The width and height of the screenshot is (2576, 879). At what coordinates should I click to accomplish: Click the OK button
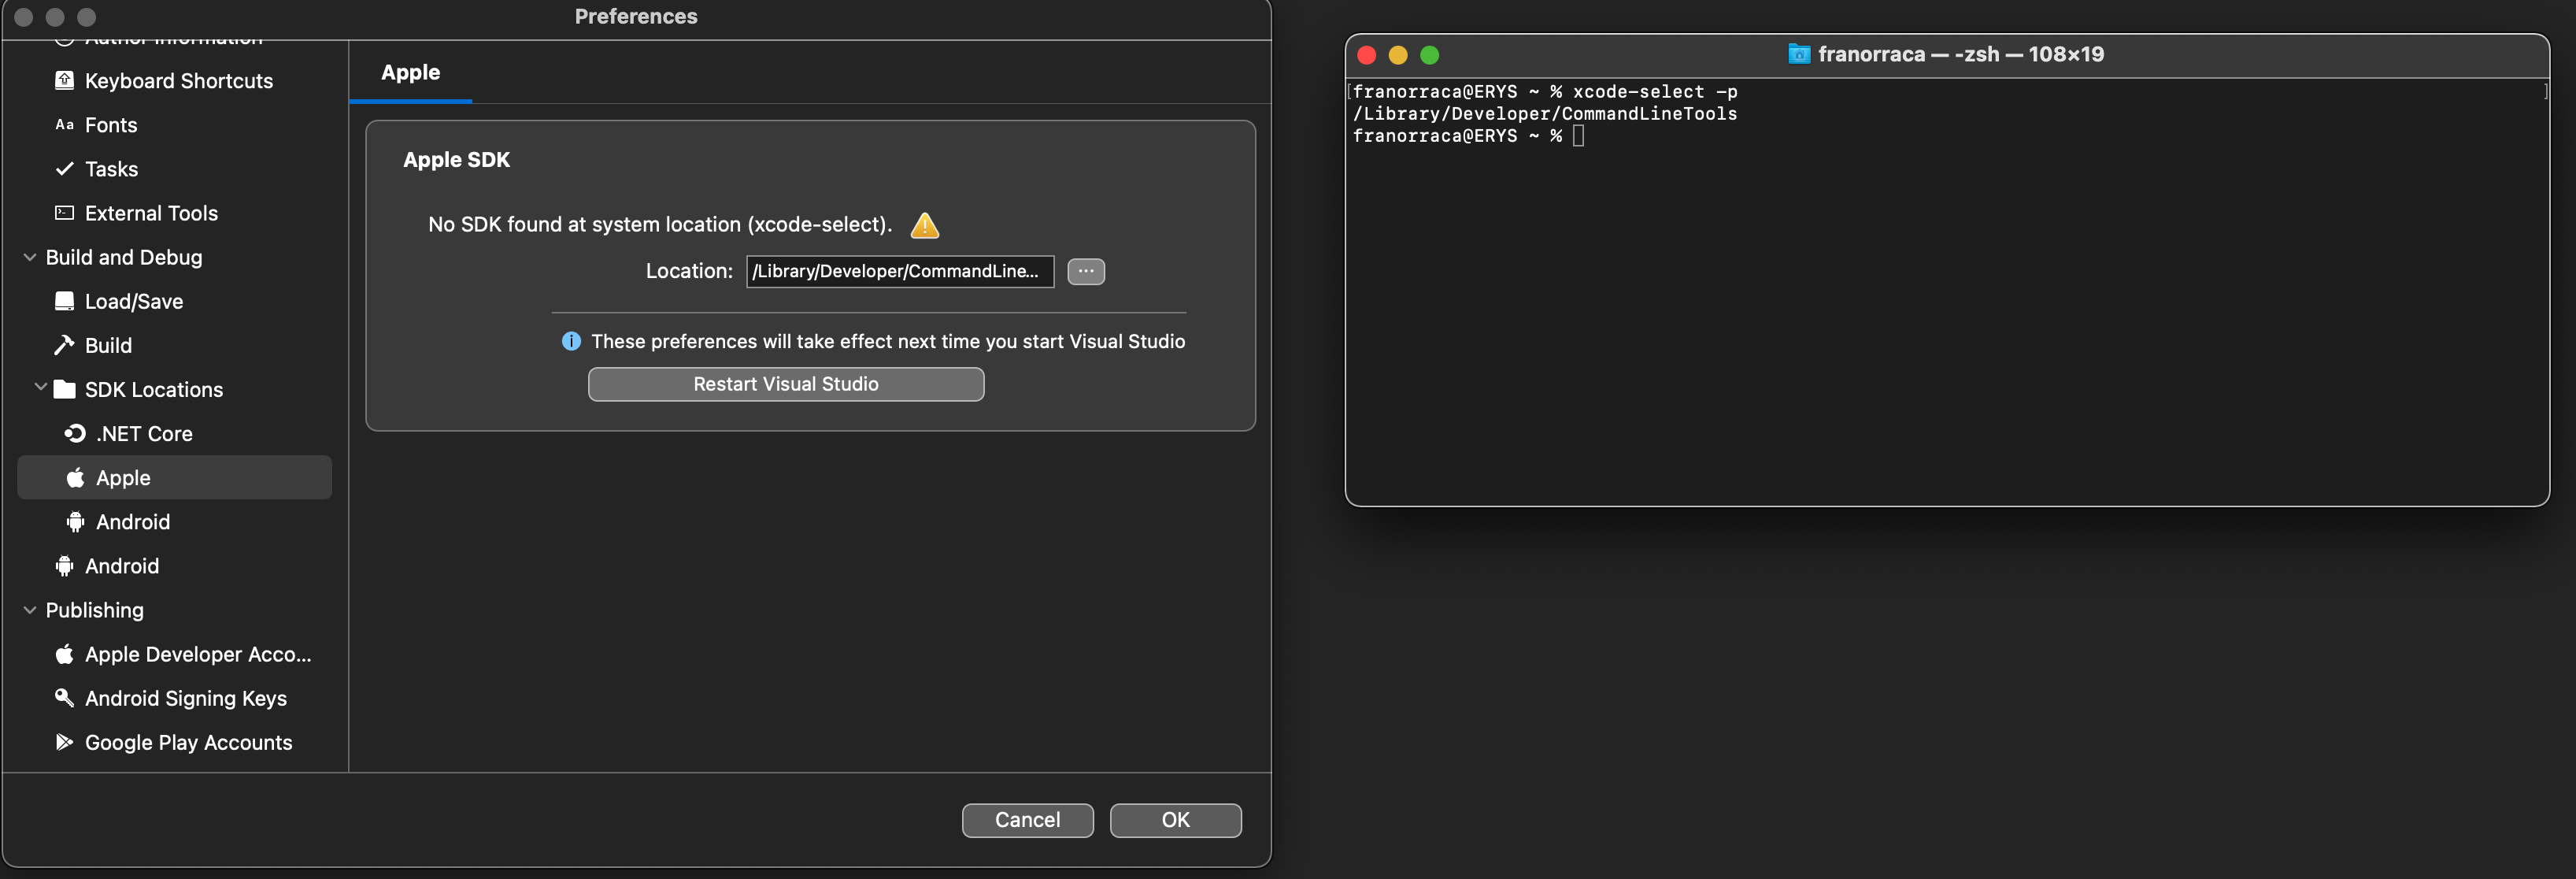(1175, 820)
